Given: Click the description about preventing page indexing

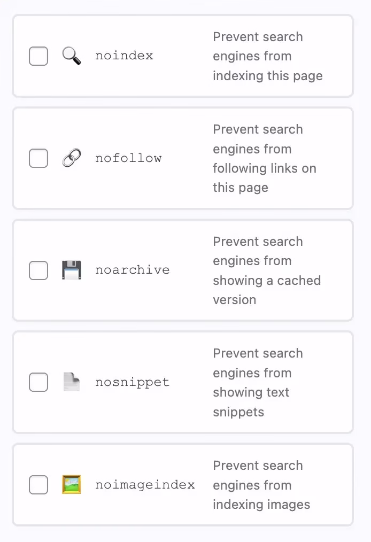Looking at the screenshot, I should pyautogui.click(x=267, y=56).
